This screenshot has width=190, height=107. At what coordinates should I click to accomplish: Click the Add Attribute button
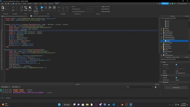coord(176,88)
